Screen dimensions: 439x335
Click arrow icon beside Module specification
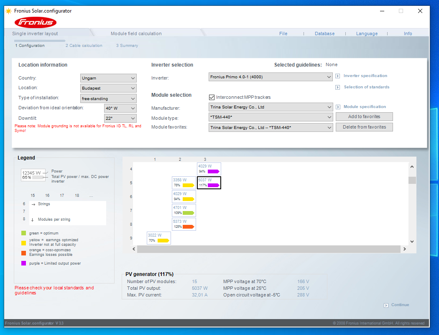[x=338, y=107]
